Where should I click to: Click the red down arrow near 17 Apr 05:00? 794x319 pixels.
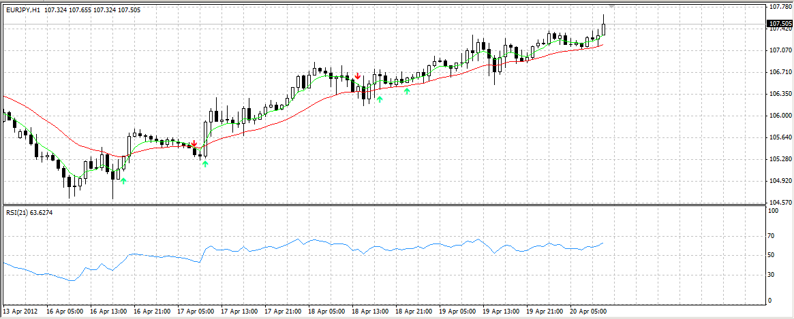(x=194, y=144)
